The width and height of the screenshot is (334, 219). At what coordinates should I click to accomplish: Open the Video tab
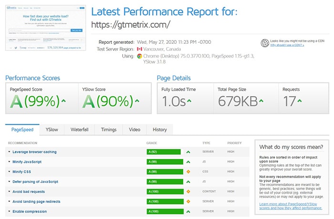pyautogui.click(x=135, y=129)
